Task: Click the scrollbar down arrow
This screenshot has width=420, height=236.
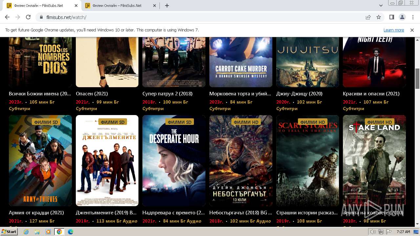Action: pyautogui.click(x=417, y=224)
